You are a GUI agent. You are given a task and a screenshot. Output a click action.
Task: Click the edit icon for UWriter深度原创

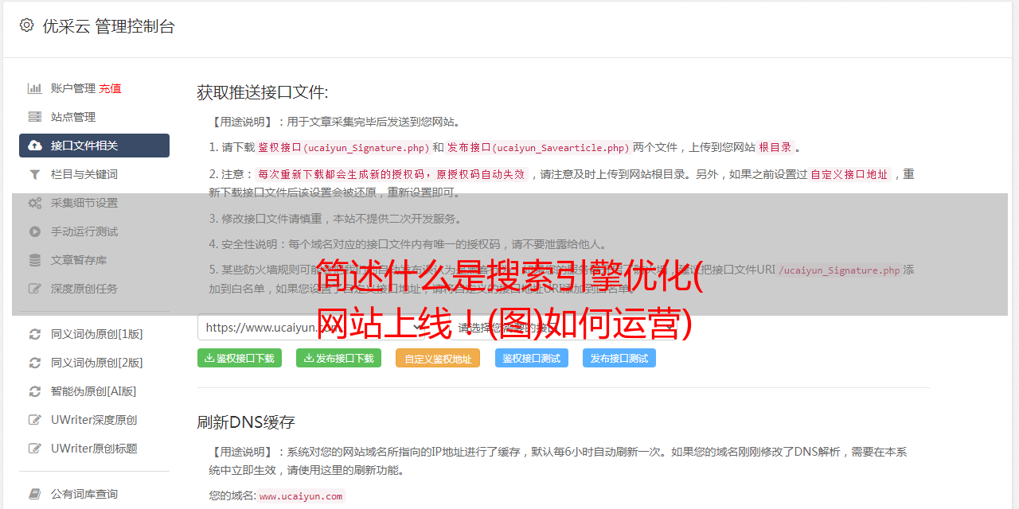pos(35,420)
